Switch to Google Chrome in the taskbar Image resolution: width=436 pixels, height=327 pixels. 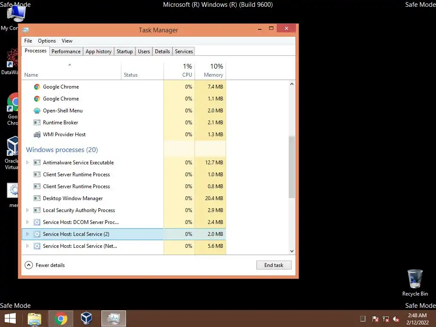tap(60, 318)
